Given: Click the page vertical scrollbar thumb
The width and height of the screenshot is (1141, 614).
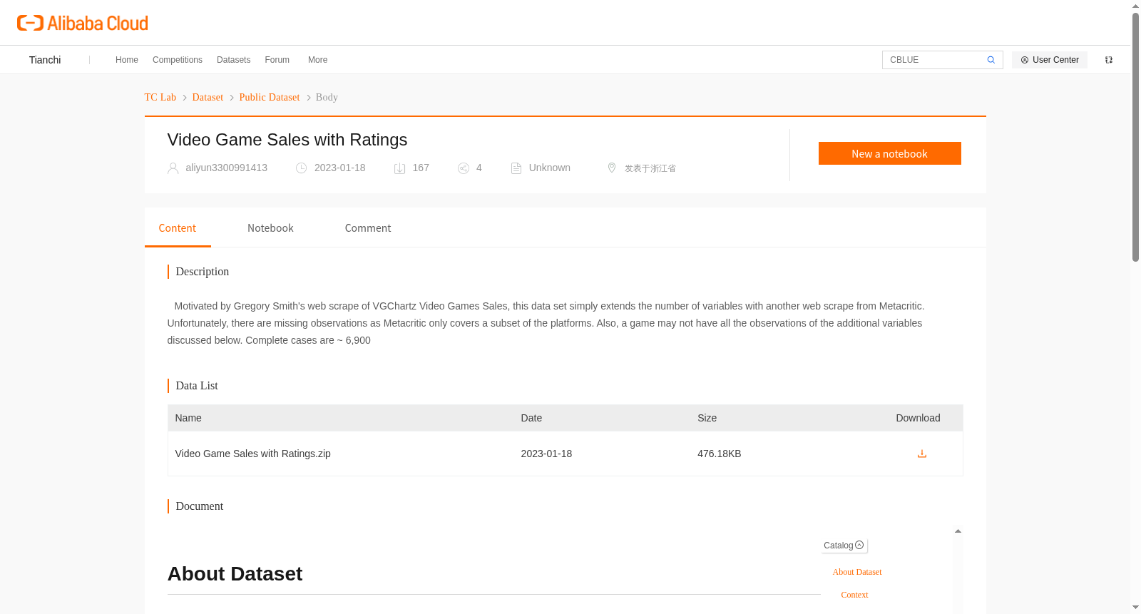Looking at the screenshot, I should (x=1135, y=137).
